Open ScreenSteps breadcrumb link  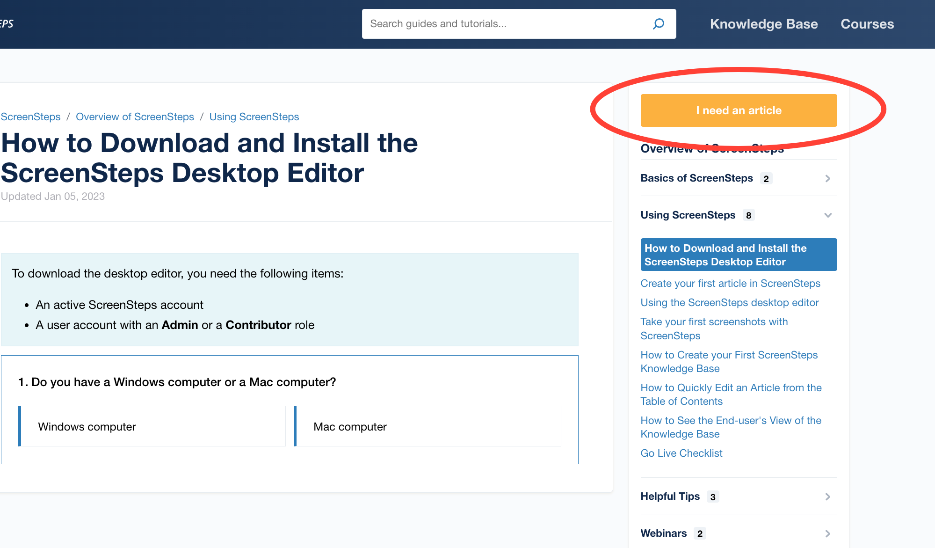(x=30, y=117)
